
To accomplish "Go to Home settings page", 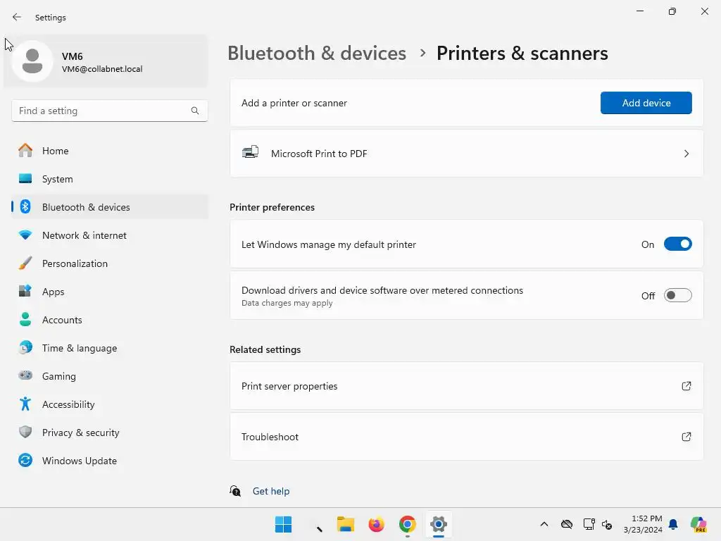I will 110,151.
